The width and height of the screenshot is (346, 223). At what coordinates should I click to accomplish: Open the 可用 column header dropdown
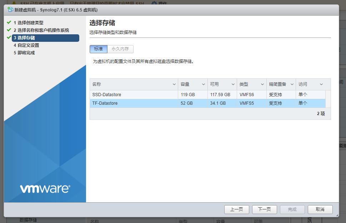pos(232,84)
